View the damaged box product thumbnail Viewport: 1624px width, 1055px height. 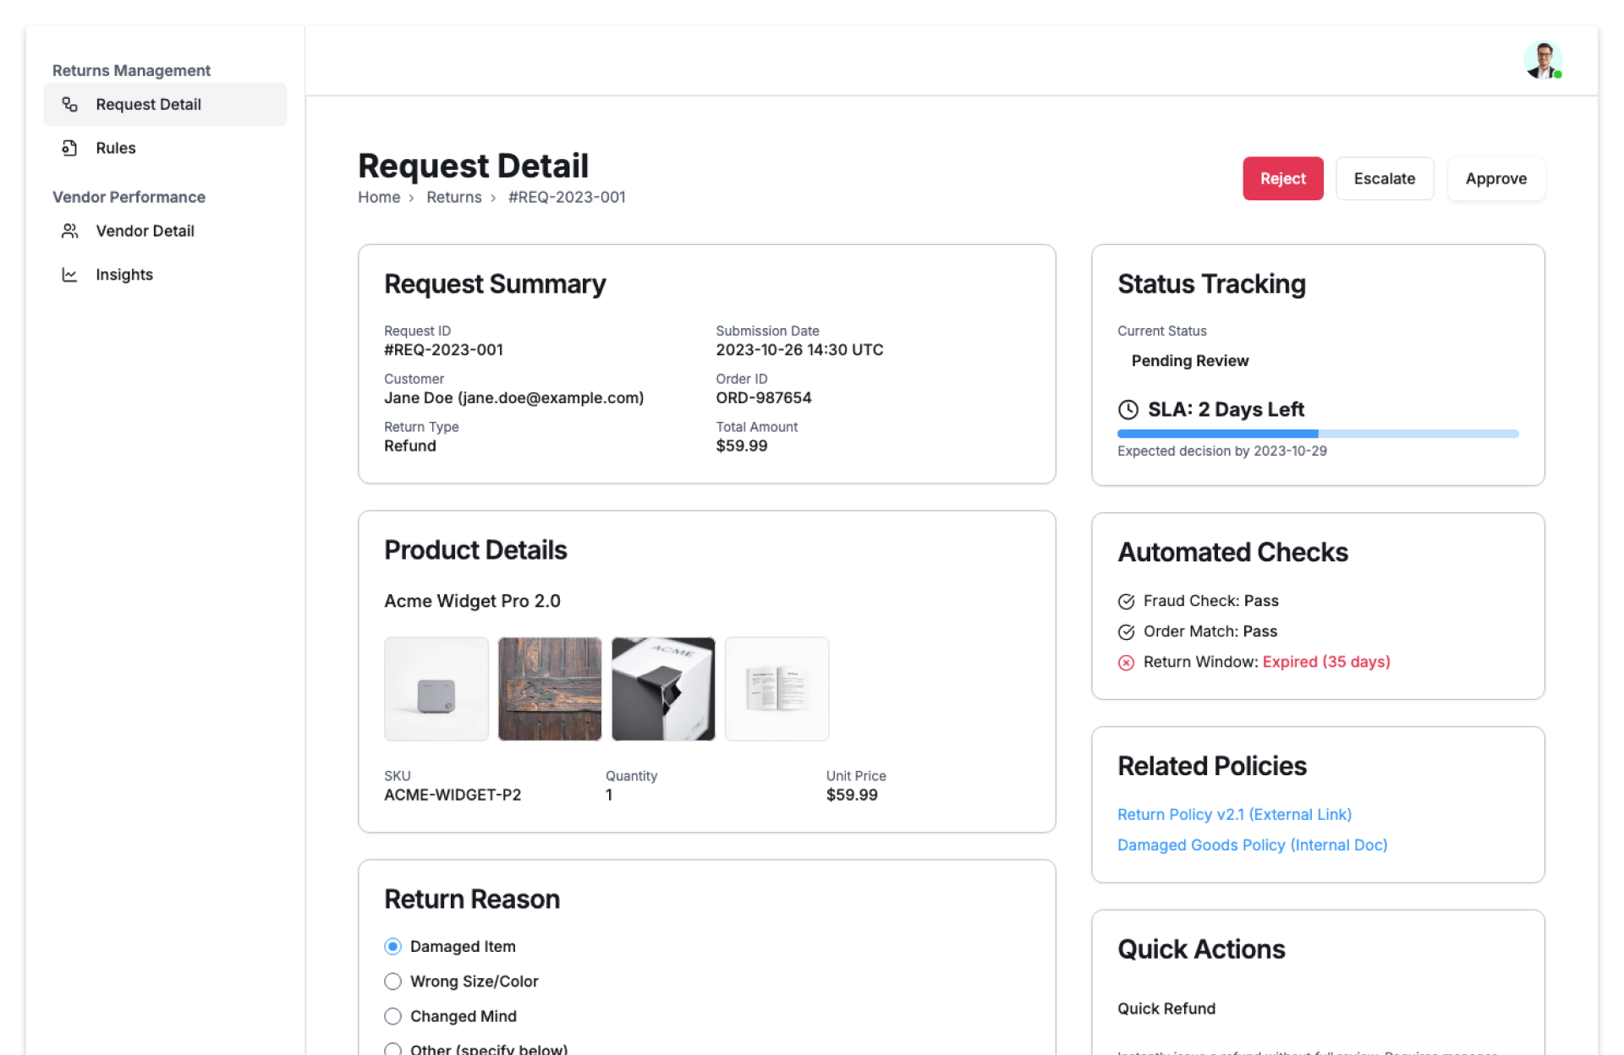663,689
